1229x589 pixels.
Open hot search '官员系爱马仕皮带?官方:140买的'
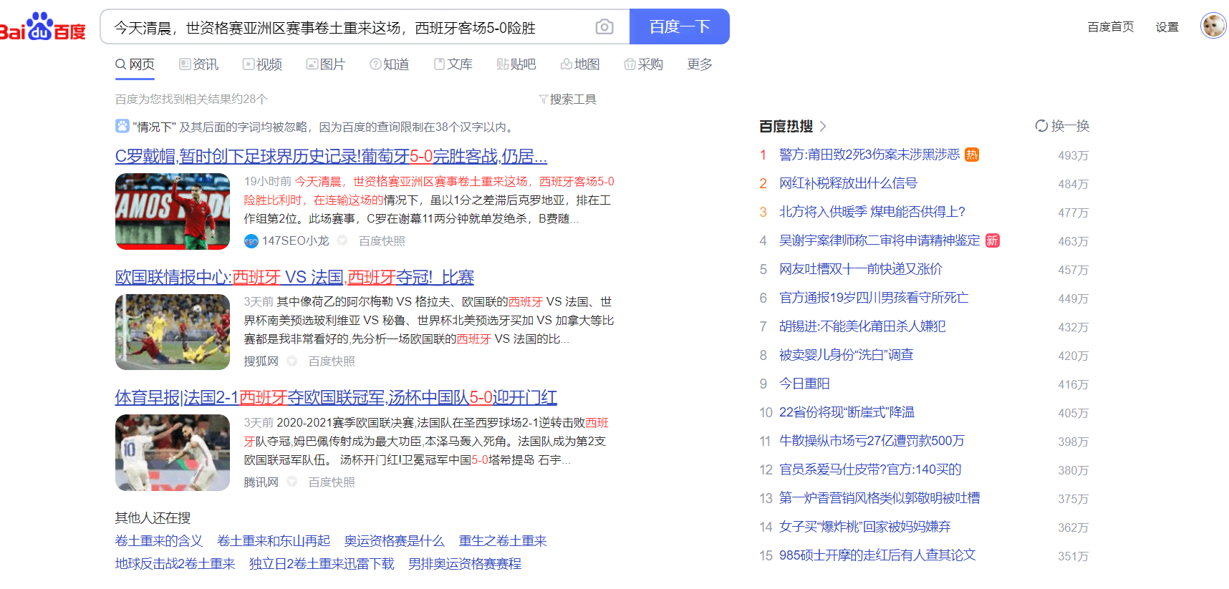tap(870, 469)
